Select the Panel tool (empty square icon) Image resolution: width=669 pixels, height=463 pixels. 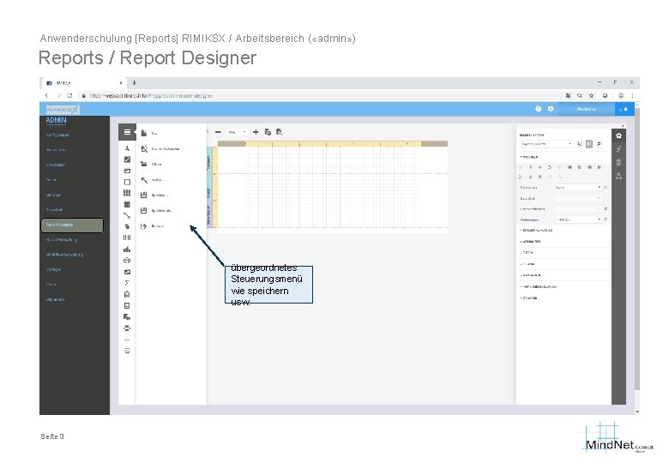click(127, 182)
